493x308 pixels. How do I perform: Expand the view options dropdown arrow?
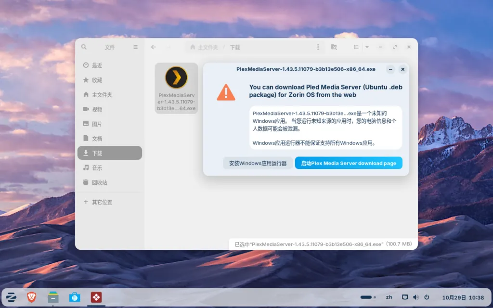(x=367, y=47)
